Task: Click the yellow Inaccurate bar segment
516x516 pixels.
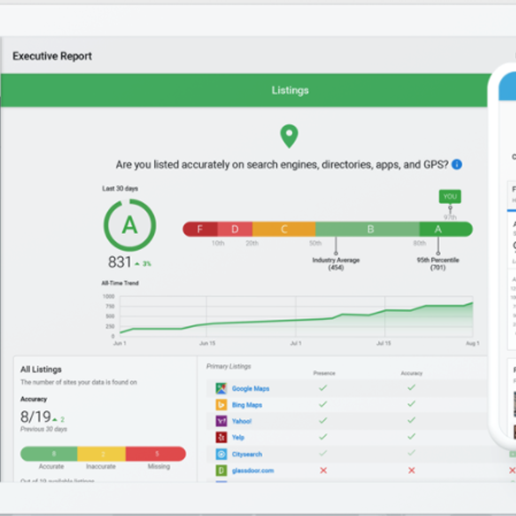Action: coord(102,454)
